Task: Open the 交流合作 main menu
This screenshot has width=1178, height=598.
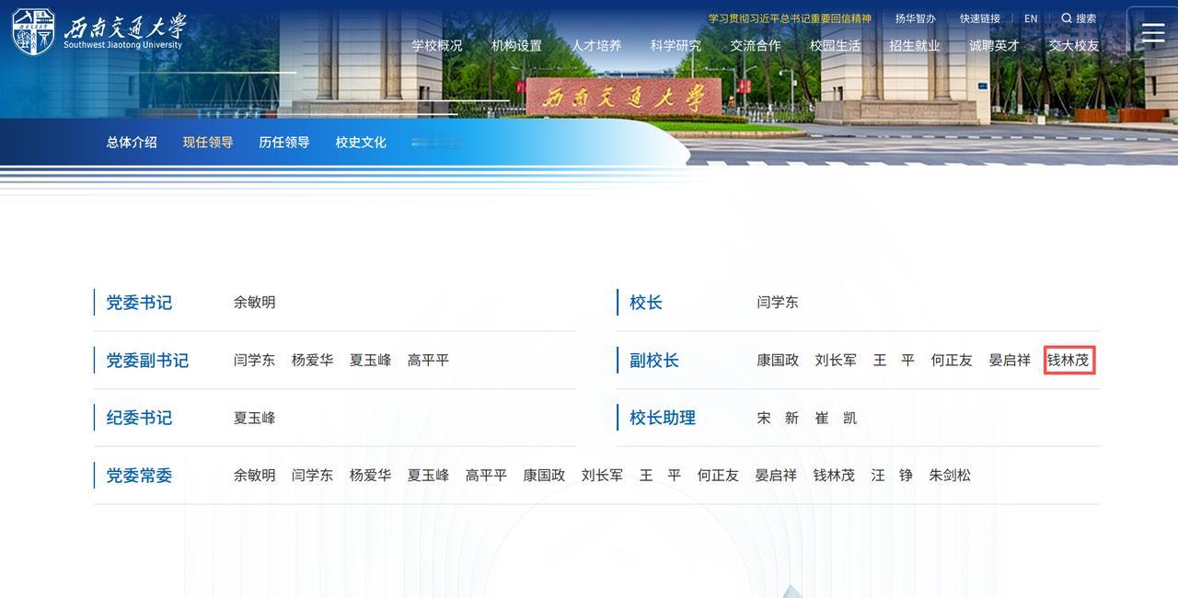Action: tap(756, 45)
